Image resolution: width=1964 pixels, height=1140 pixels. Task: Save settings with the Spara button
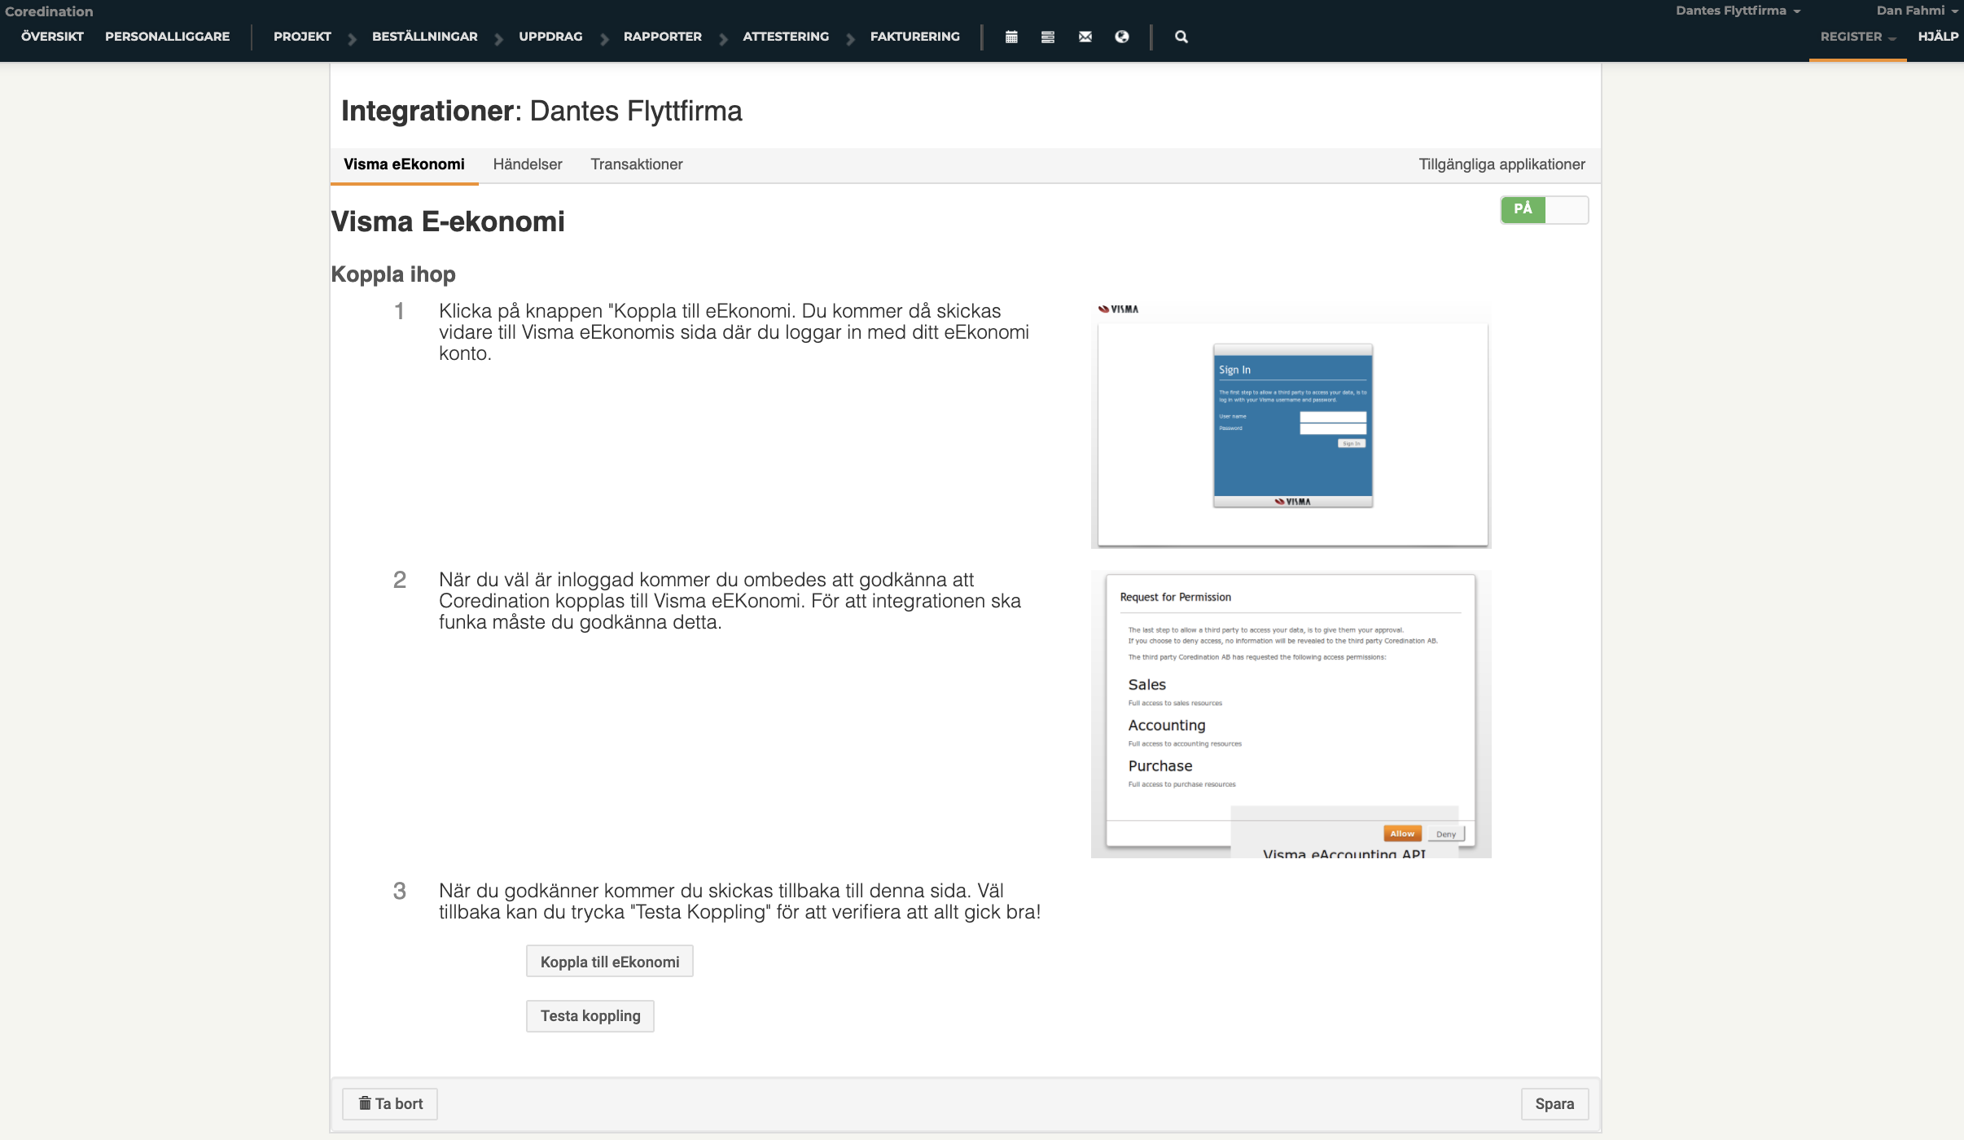(x=1554, y=1103)
